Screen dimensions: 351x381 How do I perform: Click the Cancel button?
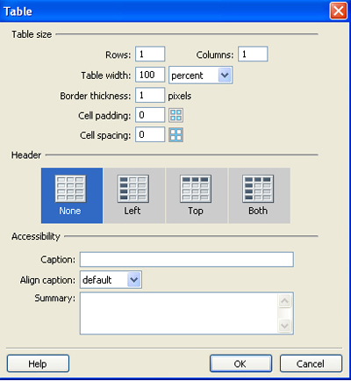pos(311,363)
